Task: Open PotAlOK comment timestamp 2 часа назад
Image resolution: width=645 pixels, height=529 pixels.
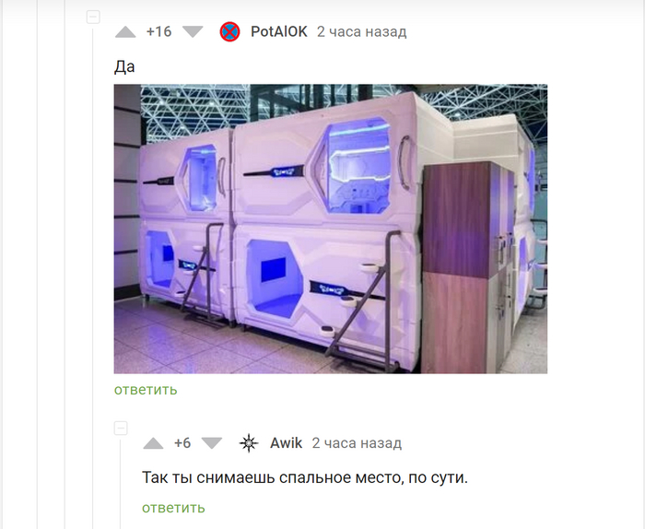Action: 361,31
